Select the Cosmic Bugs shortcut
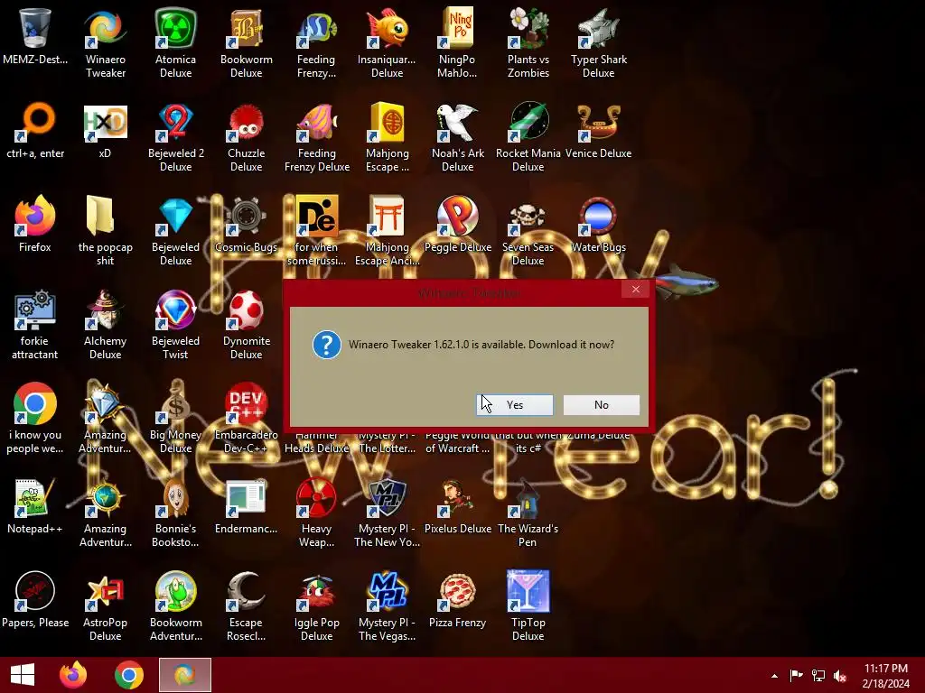The image size is (925, 693). 247,225
